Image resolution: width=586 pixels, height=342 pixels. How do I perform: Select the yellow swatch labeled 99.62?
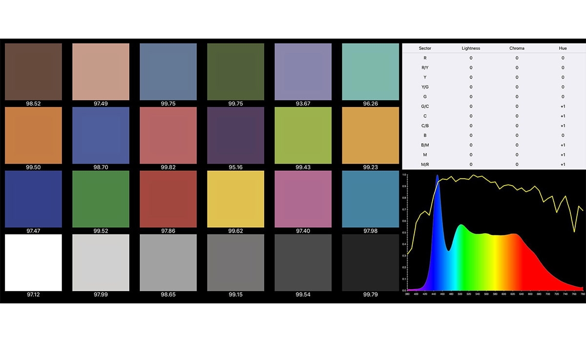[235, 199]
